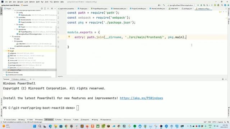The width and height of the screenshot is (230, 129).
Task: Switch to application.properties editor tab
Action: click(66, 9)
